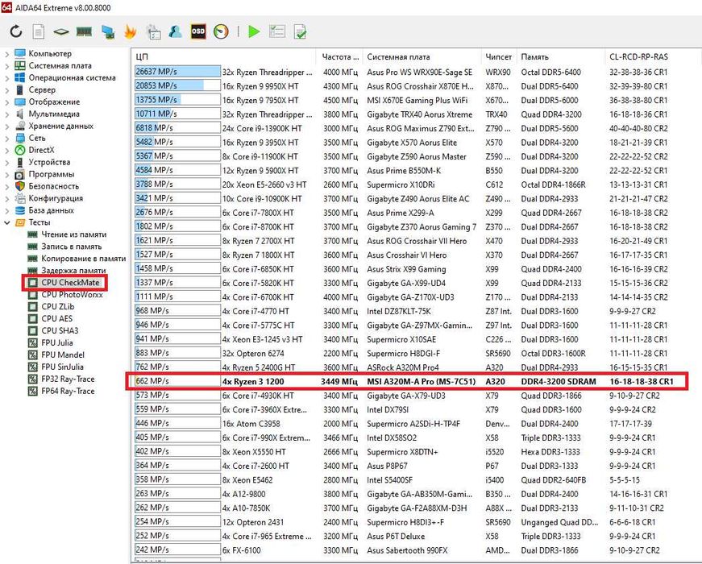The image size is (702, 564).
Task: Sort by the Память column header
Action: pyautogui.click(x=560, y=57)
